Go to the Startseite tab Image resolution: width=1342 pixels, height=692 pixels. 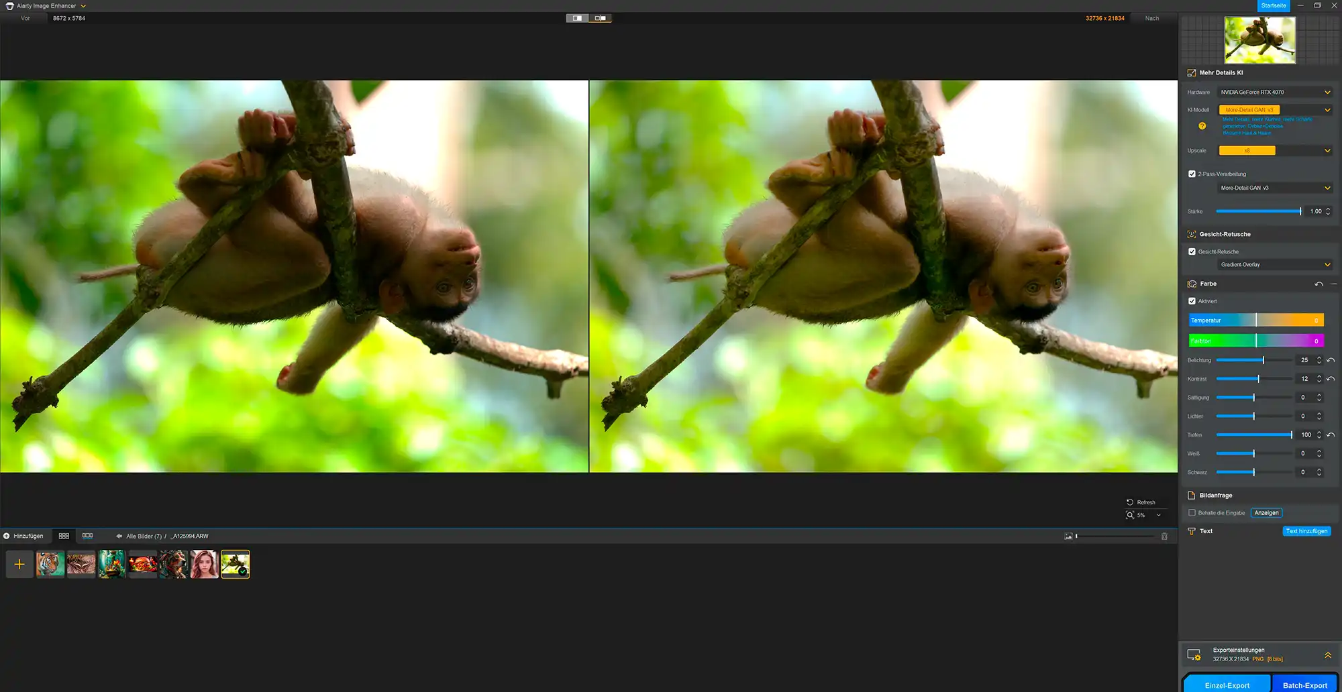coord(1273,6)
